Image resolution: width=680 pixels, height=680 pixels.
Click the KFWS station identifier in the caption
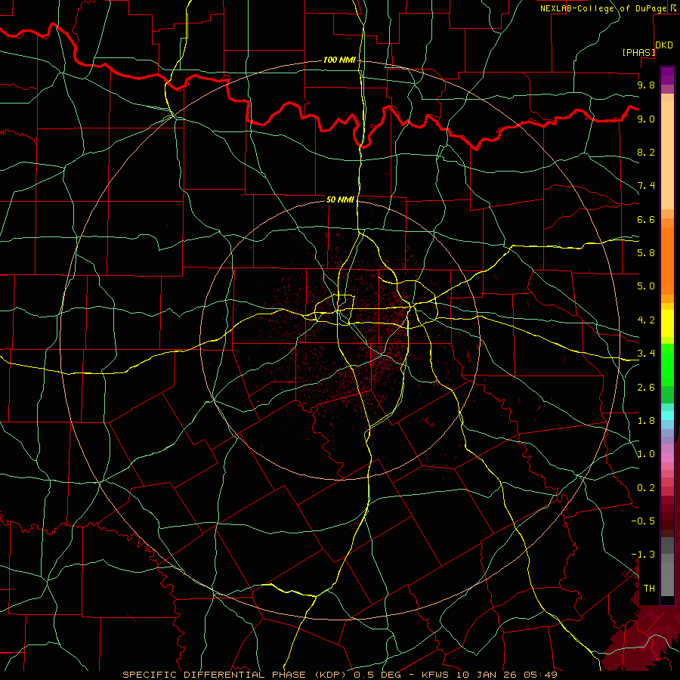tap(435, 675)
